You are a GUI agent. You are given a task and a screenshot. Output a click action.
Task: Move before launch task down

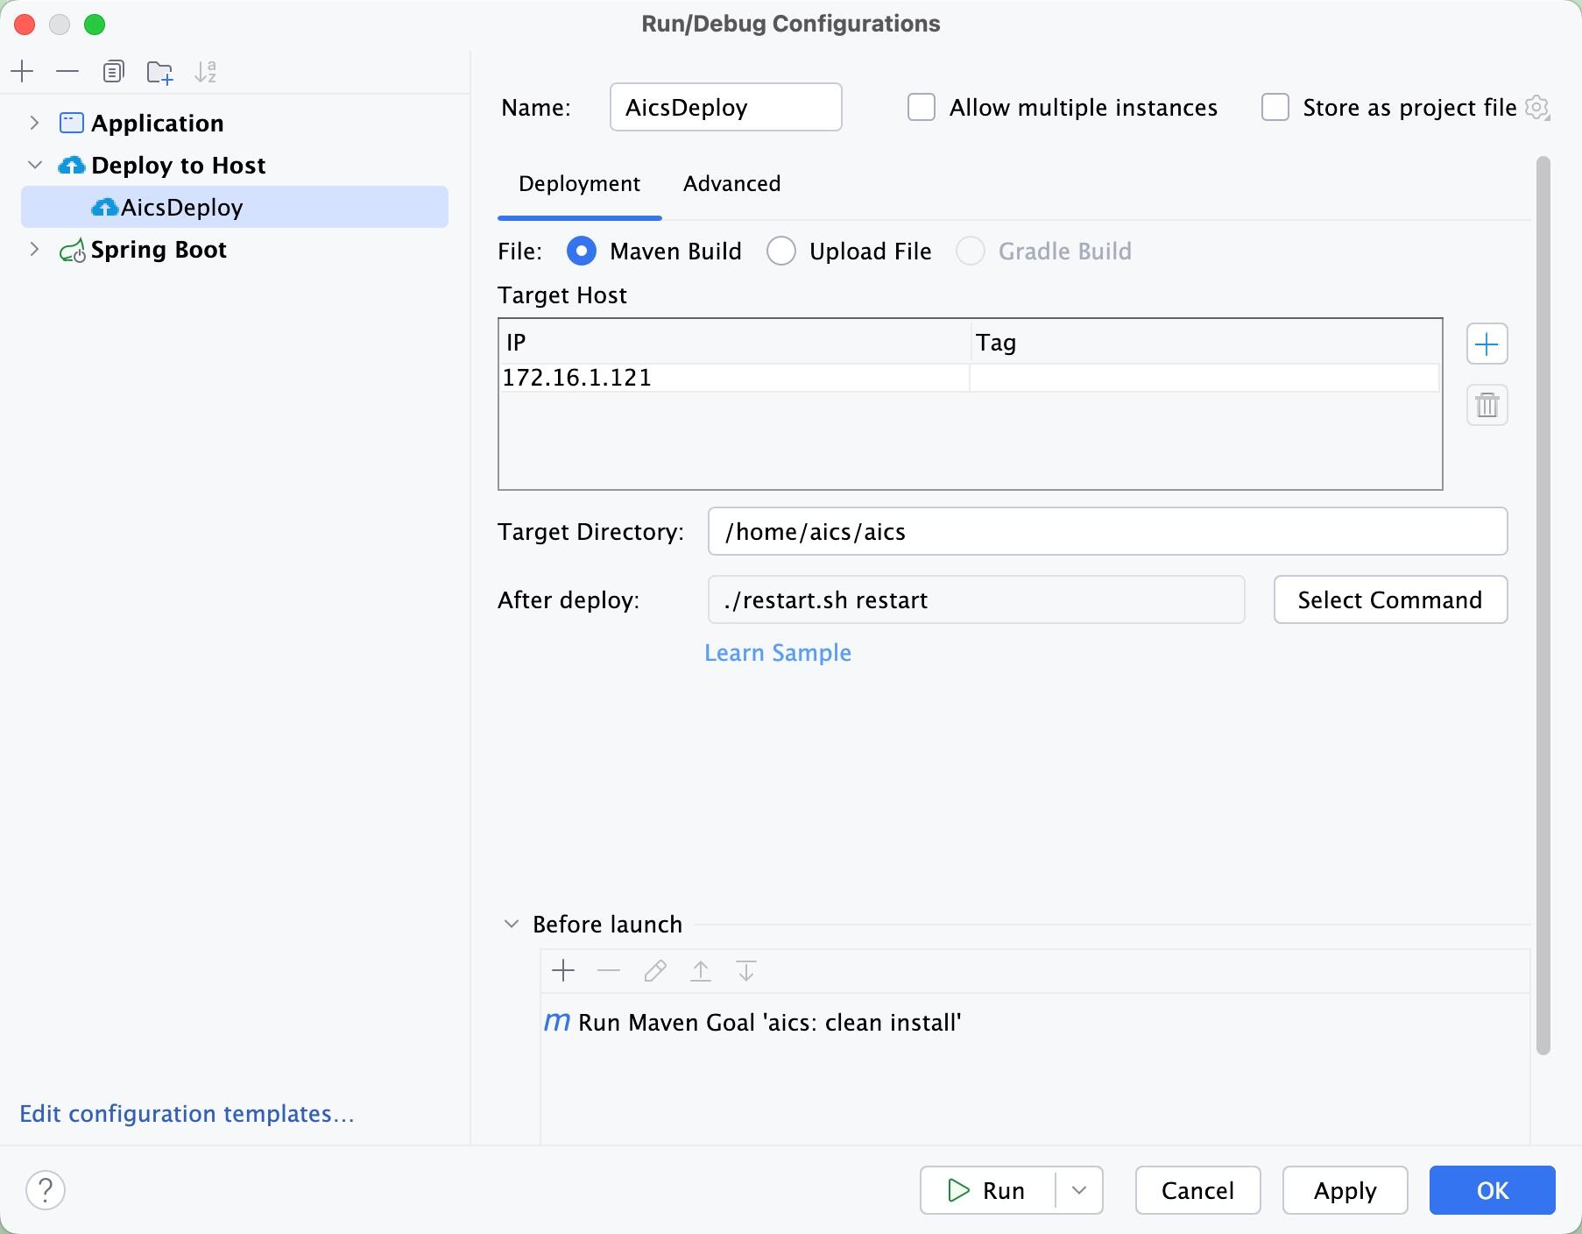pyautogui.click(x=746, y=970)
